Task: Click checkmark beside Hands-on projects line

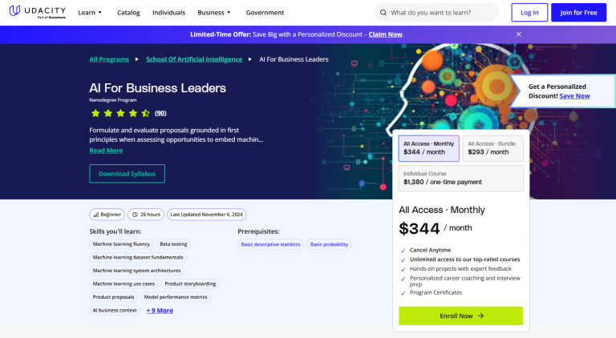Action: (x=403, y=269)
